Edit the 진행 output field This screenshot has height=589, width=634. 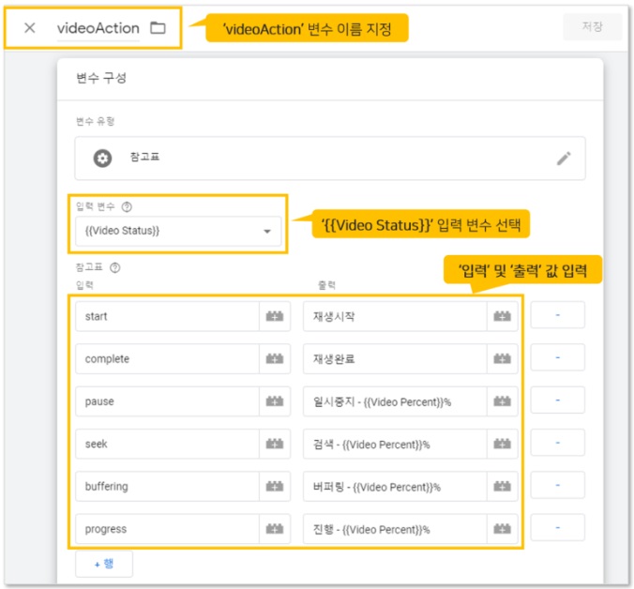[x=395, y=529]
